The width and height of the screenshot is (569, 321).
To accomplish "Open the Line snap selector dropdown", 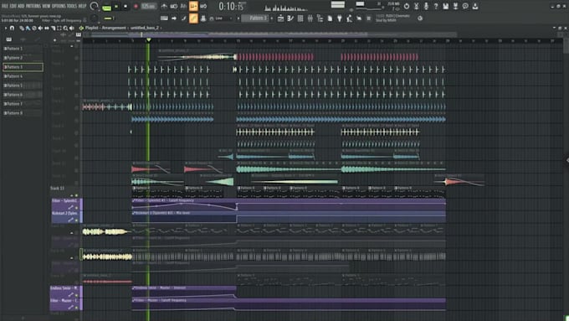I will pos(223,18).
